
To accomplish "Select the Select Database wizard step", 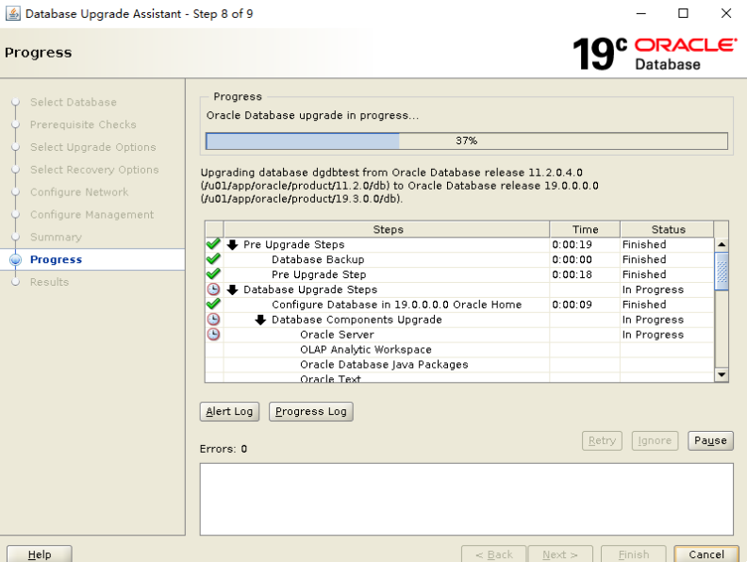I will [74, 102].
